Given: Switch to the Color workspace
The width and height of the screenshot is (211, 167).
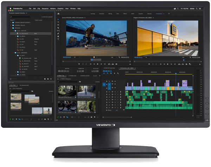Looking at the screenshot, I should (117, 14).
